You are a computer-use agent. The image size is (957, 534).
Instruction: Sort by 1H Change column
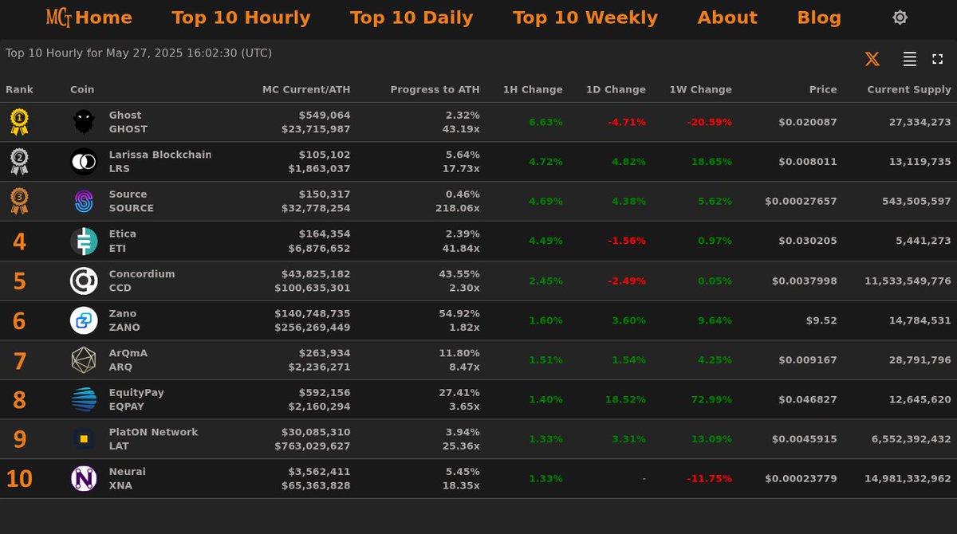click(x=533, y=90)
